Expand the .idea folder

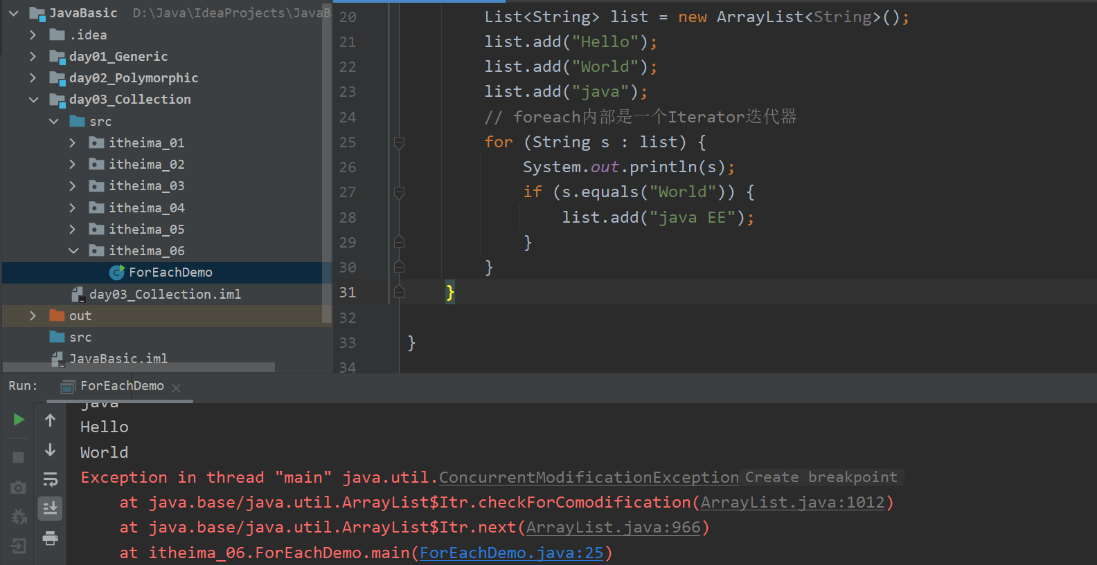[33, 35]
